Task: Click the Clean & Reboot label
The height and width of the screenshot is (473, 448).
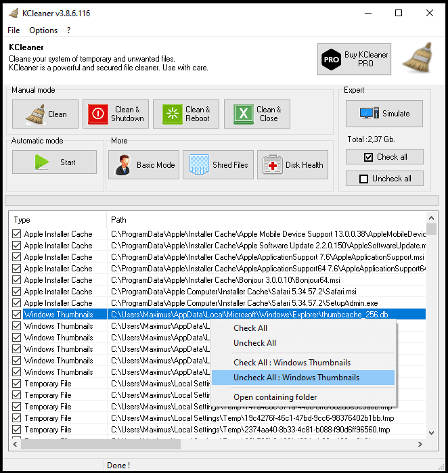Action: 198,114
